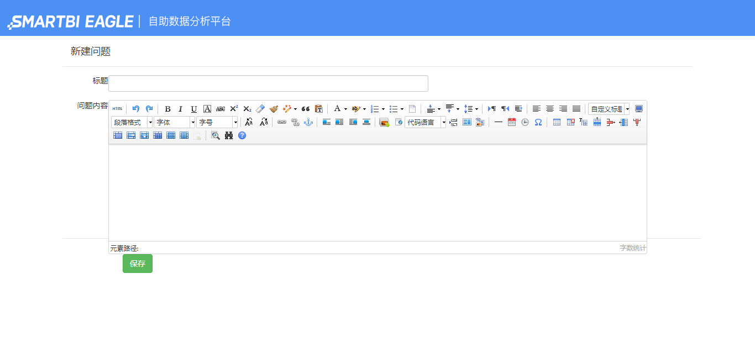The width and height of the screenshot is (755, 363).
Task: Insert a page break
Action: point(453,122)
